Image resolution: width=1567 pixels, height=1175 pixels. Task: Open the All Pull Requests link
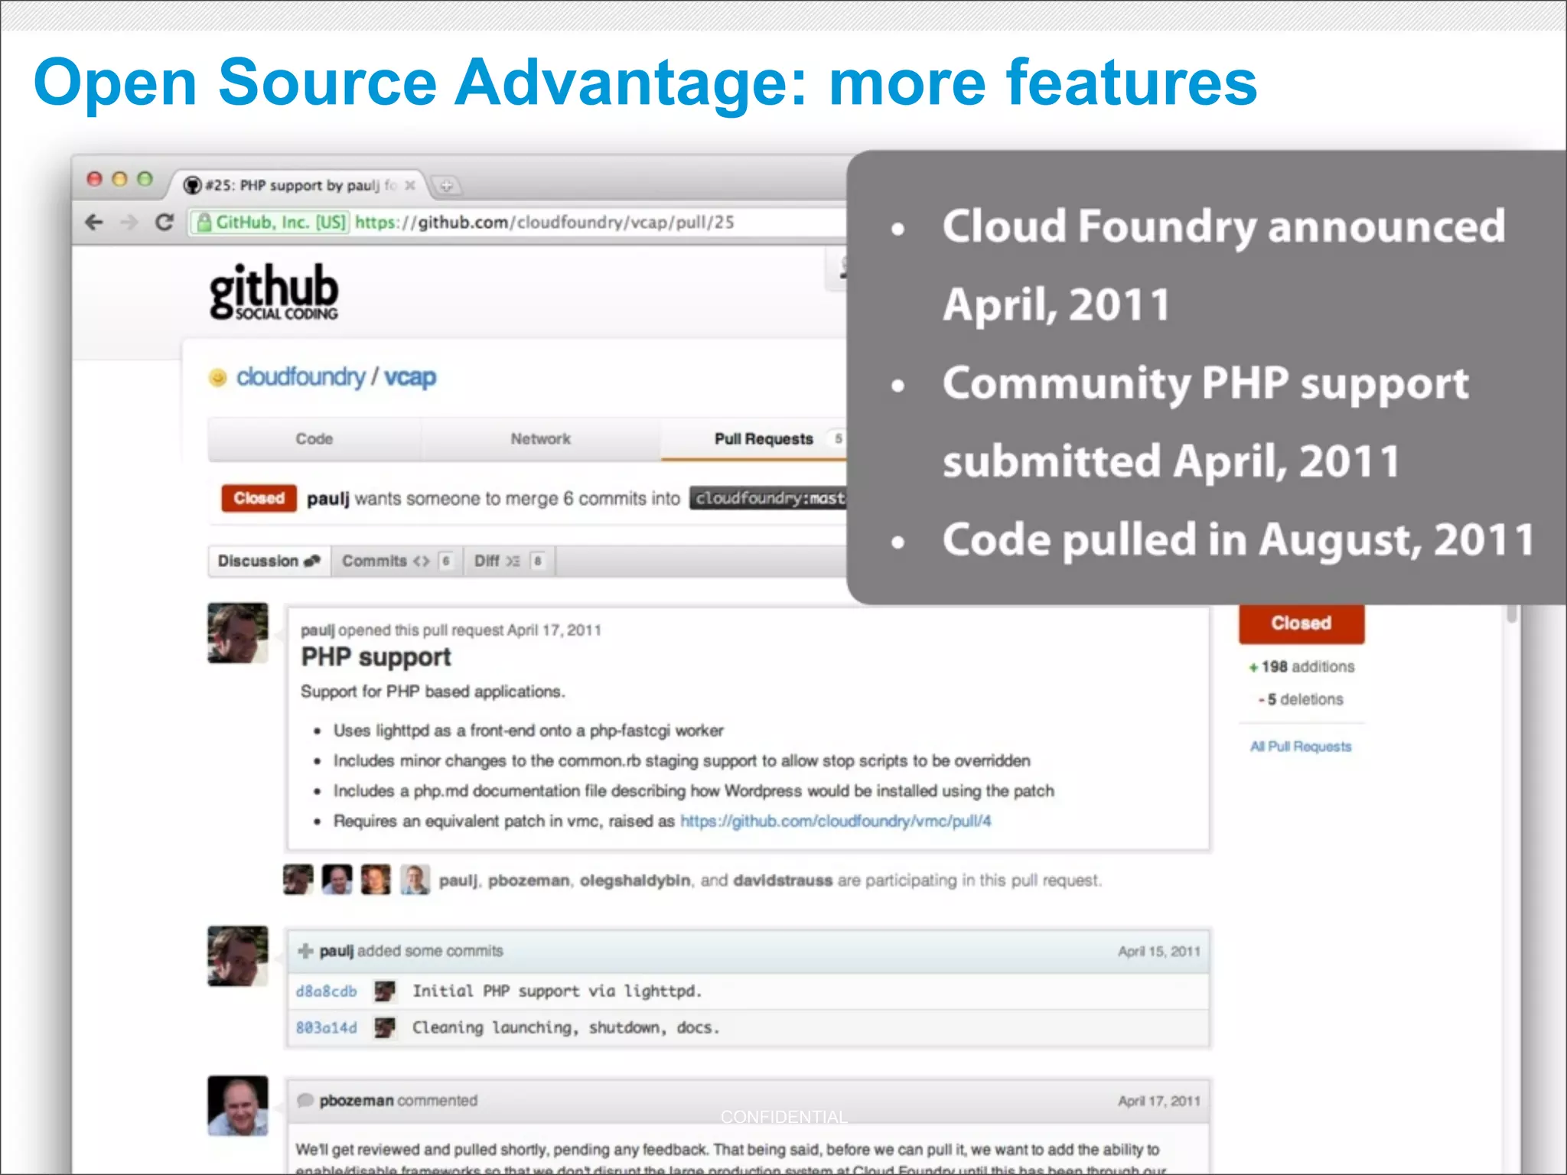(1301, 747)
